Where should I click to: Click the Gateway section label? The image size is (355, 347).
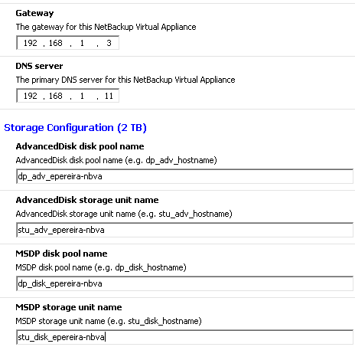coord(34,13)
